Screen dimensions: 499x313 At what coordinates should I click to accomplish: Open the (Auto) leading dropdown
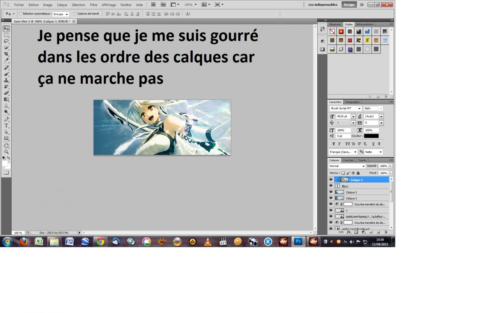click(x=381, y=116)
